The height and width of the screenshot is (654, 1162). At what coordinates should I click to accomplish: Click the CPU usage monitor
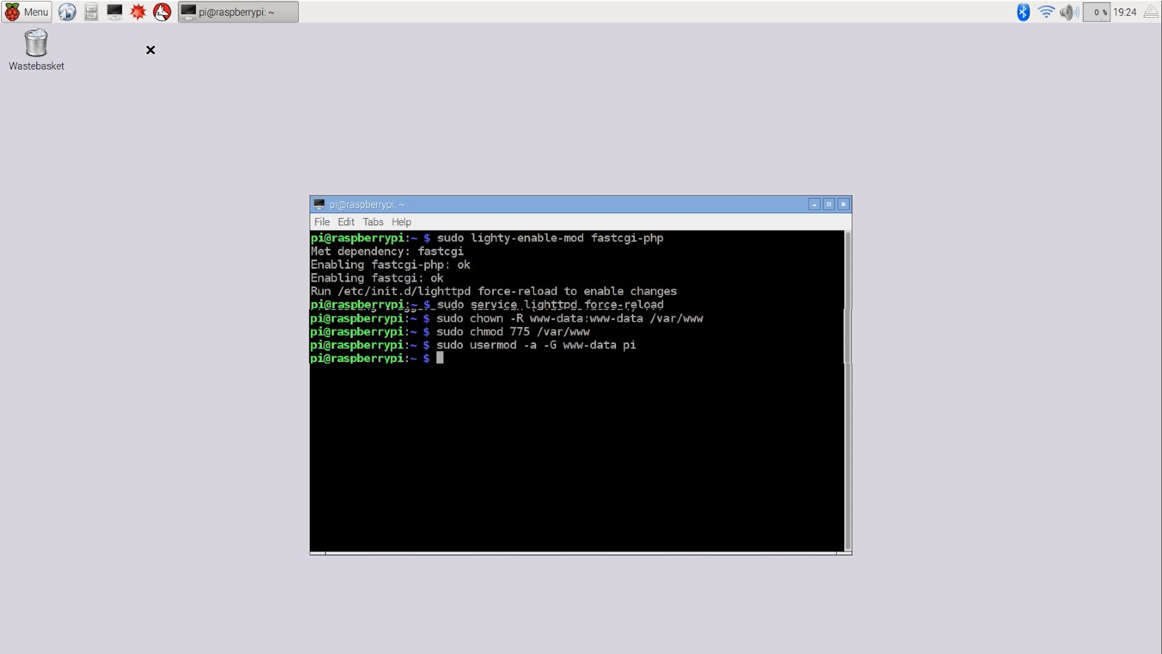tap(1096, 12)
